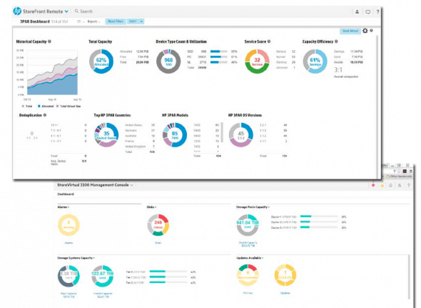Click the info icon next to Capacity Efficiency
The height and width of the screenshot is (308, 421).
[336, 41]
